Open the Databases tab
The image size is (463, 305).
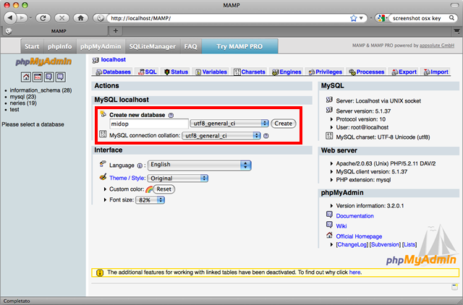[x=113, y=72]
